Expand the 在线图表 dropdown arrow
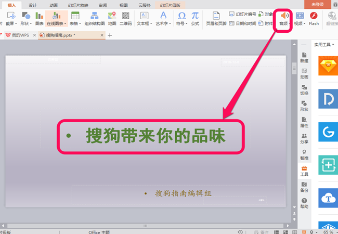Viewport: 338px width, 234px height. [65, 23]
